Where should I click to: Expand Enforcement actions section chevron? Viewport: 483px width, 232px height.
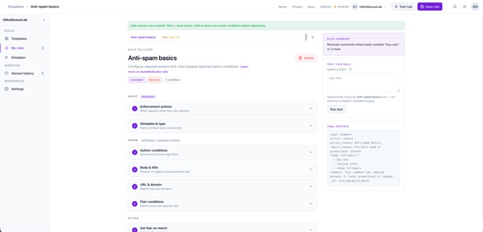(x=311, y=108)
